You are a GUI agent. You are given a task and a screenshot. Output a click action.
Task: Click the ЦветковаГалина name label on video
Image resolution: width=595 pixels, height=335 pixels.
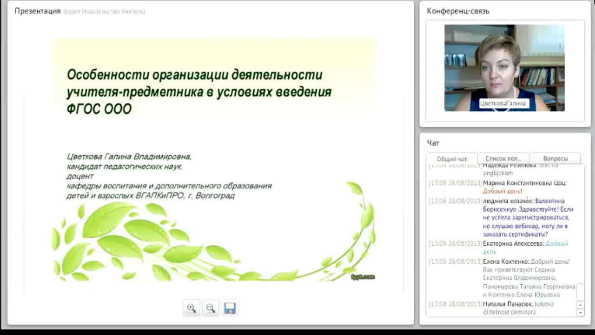[x=503, y=103]
